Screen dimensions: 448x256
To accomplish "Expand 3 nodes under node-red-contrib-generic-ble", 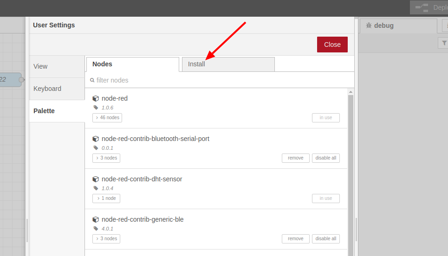I will click(x=106, y=238).
